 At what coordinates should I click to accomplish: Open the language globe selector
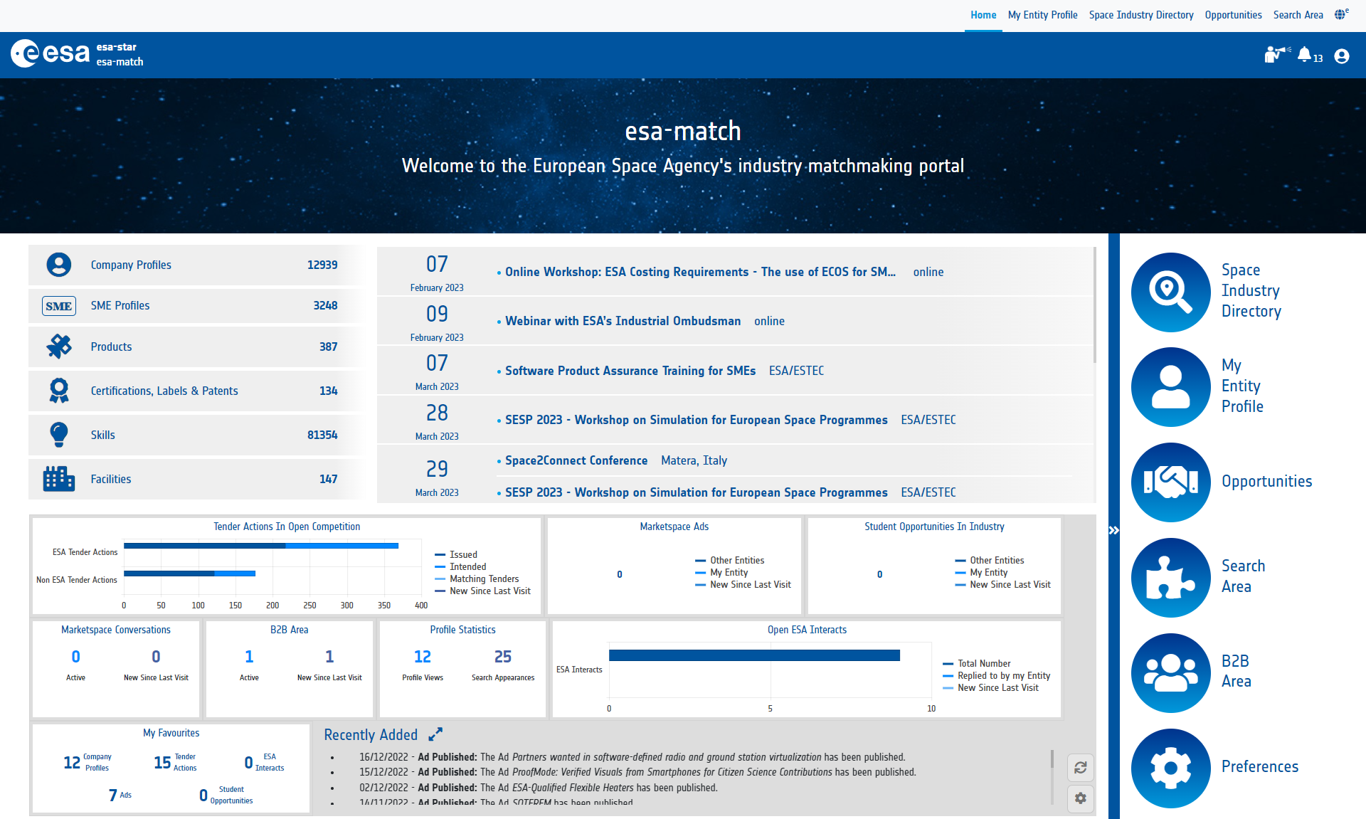(x=1340, y=14)
